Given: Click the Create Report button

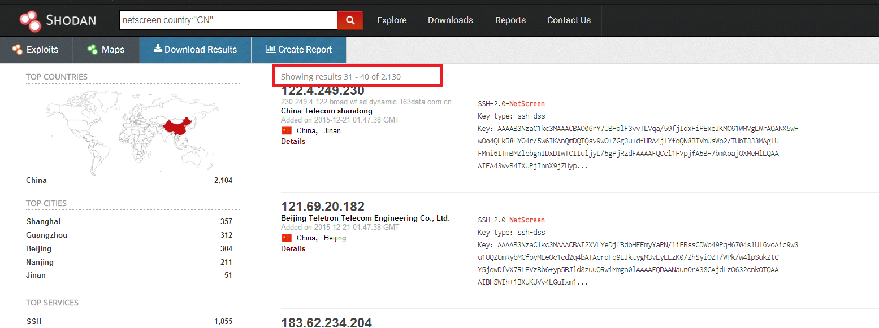Looking at the screenshot, I should pyautogui.click(x=298, y=50).
